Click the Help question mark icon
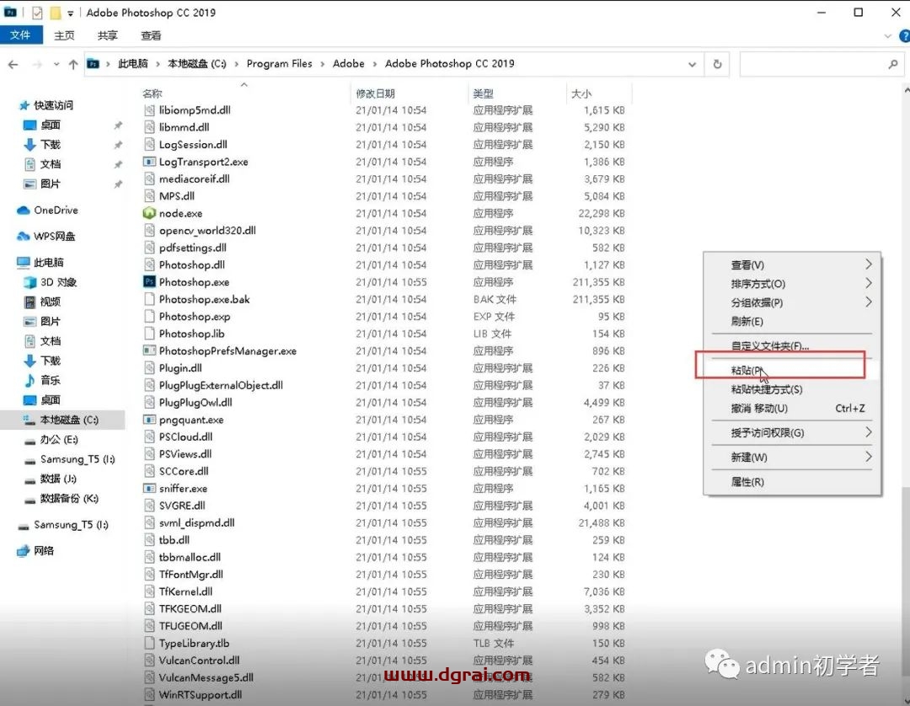 [904, 36]
